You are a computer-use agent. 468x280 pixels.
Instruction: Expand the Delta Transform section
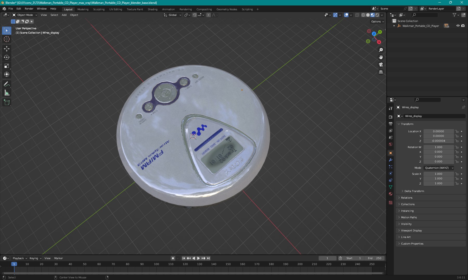click(x=414, y=191)
